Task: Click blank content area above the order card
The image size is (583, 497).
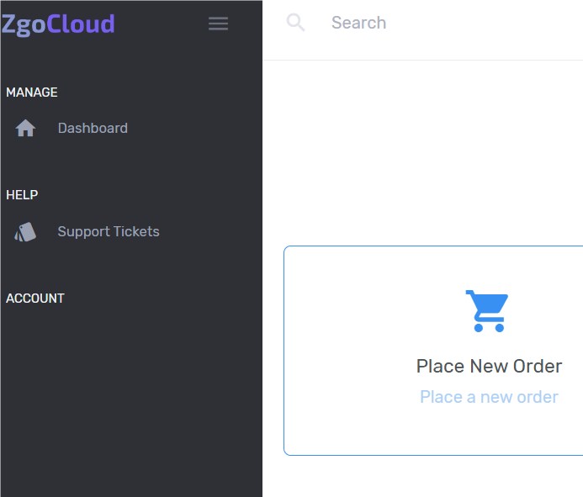Action: coord(421,151)
